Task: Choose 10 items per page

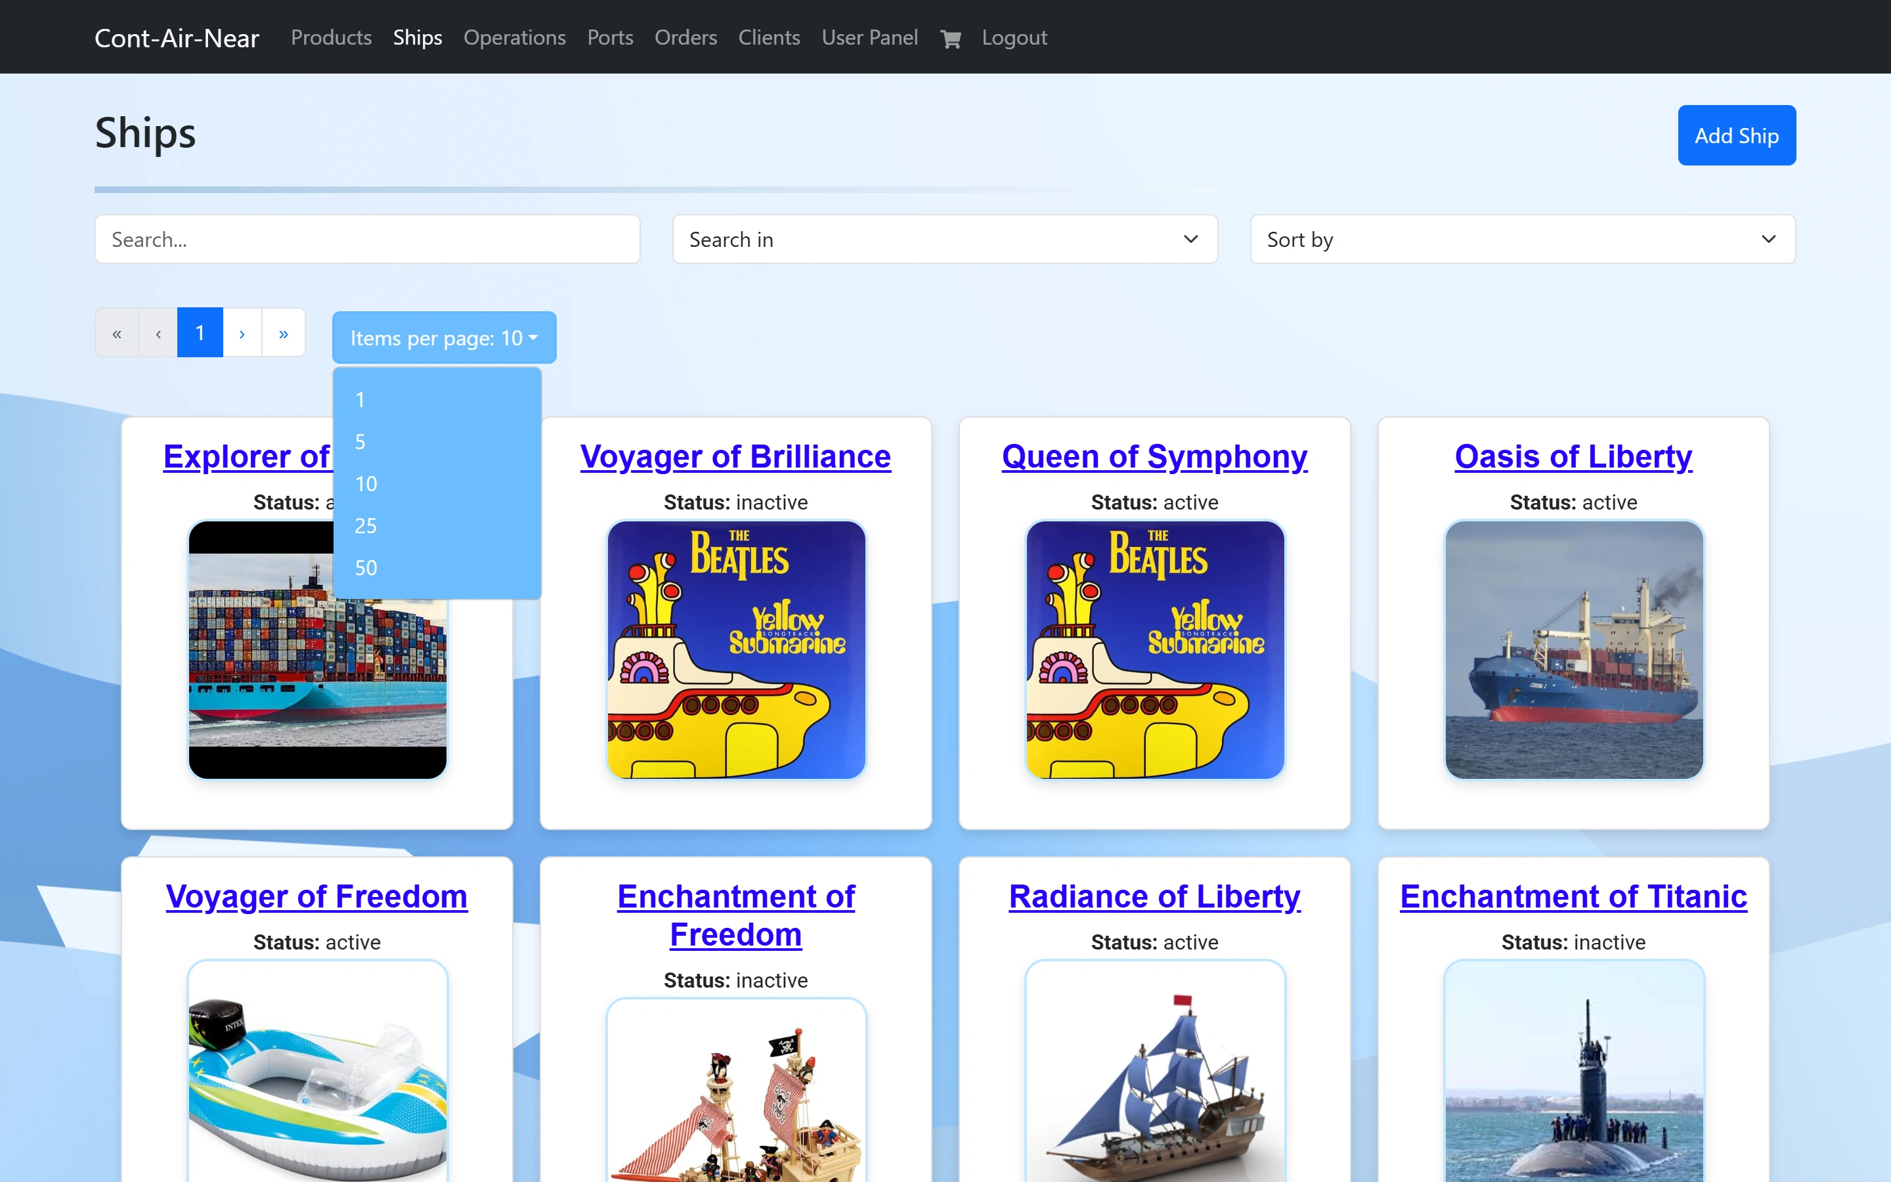Action: coord(437,484)
